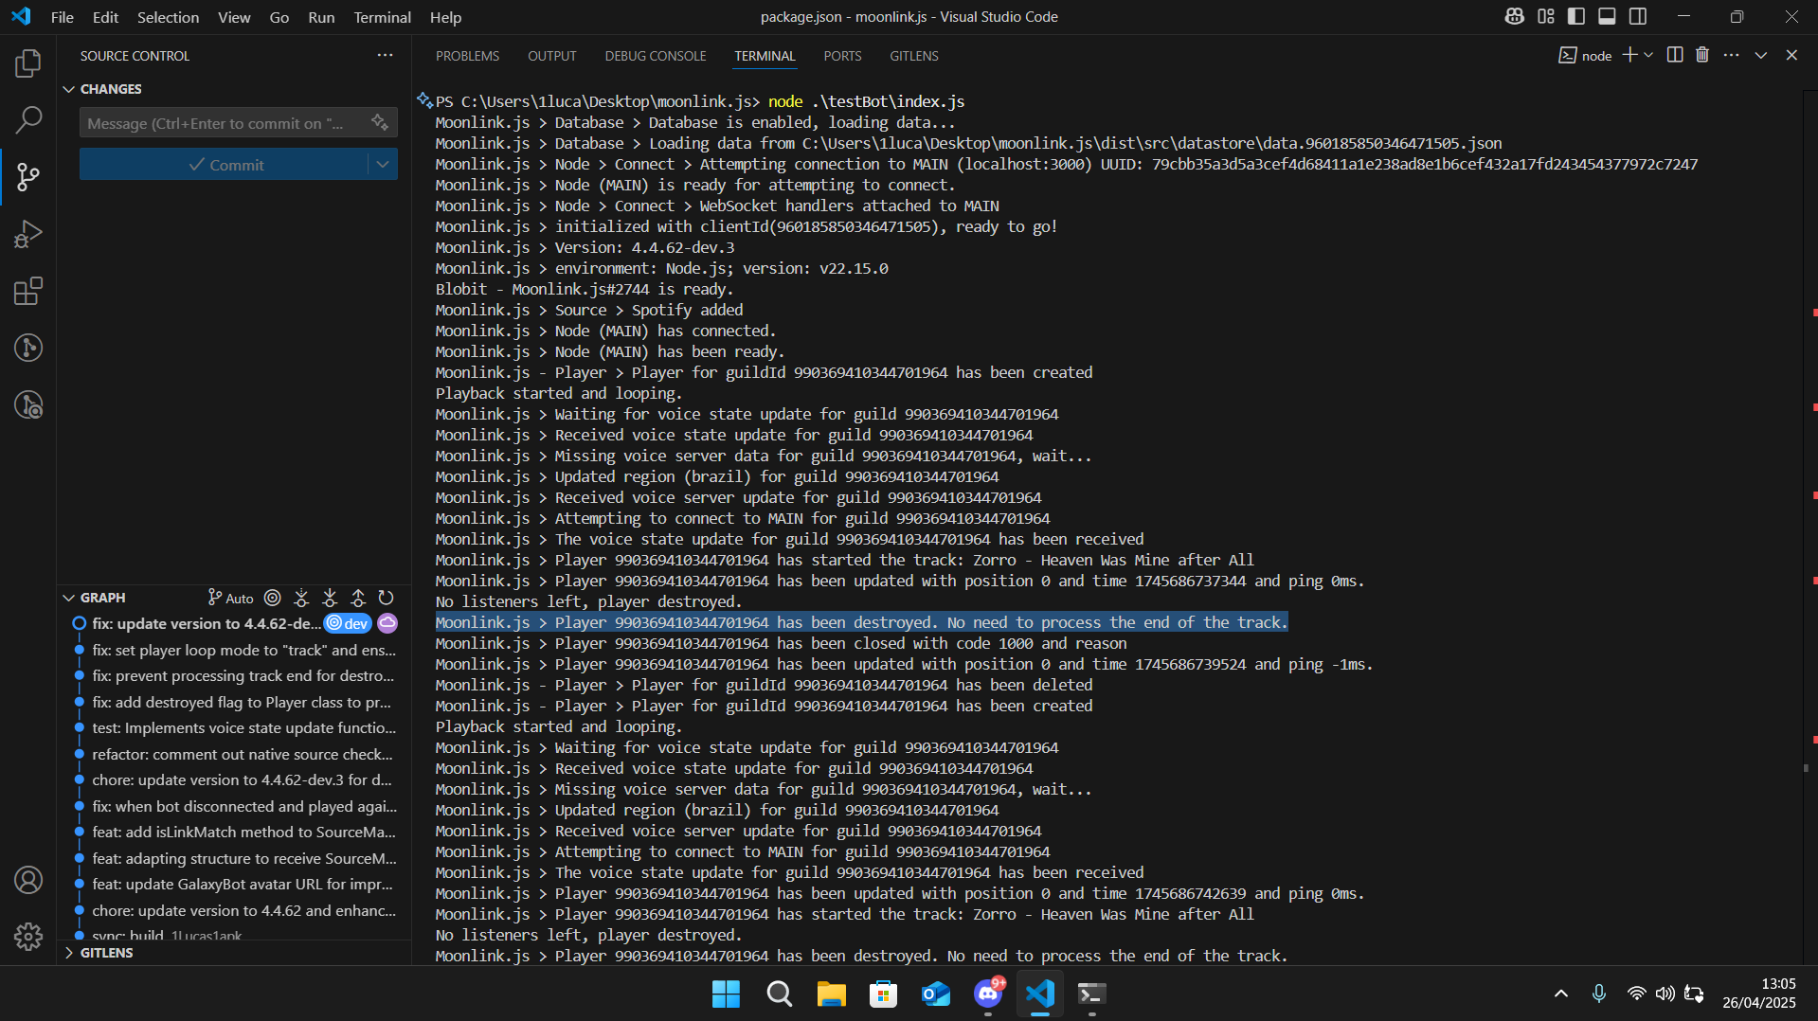This screenshot has width=1818, height=1021.
Task: Switch to the GITLENS panel tab
Action: pyautogui.click(x=914, y=56)
